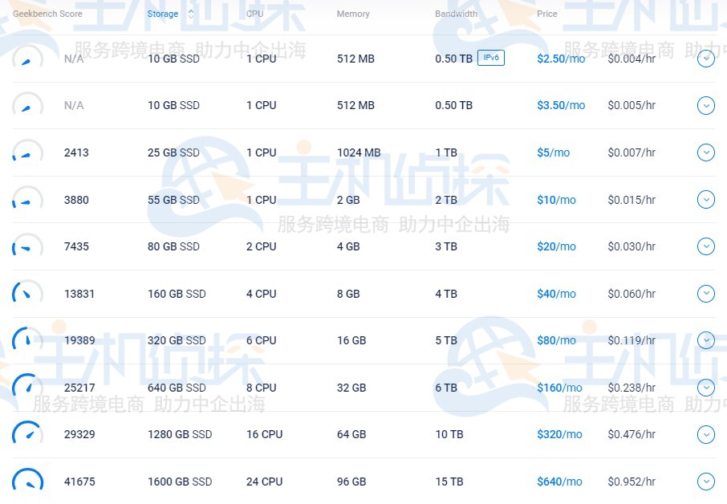Viewport: 727px width, 504px height.
Task: Click the 160 GB SSD storage cell
Action: (177, 294)
